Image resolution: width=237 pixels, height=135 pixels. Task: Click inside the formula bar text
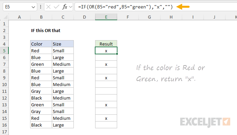click(125, 7)
